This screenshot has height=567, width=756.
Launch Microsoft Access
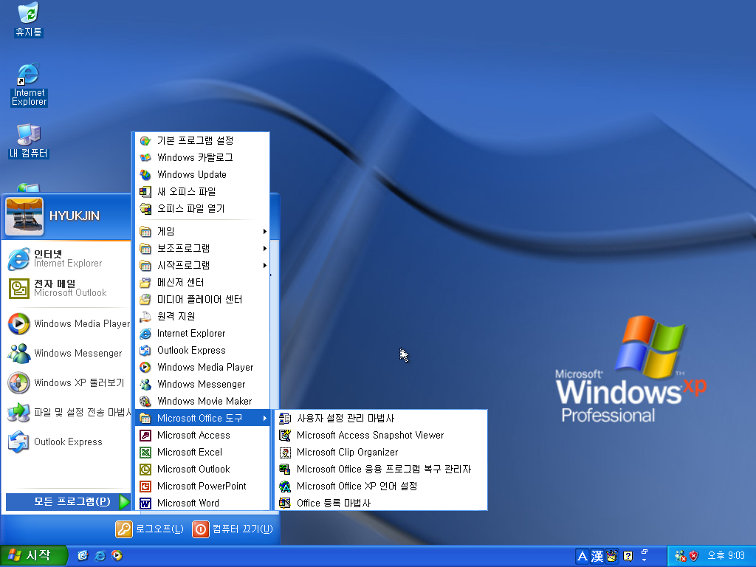pos(202,435)
